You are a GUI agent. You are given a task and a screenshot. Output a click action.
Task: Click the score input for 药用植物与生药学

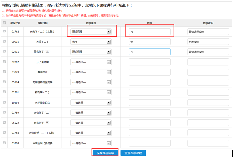[149, 82]
